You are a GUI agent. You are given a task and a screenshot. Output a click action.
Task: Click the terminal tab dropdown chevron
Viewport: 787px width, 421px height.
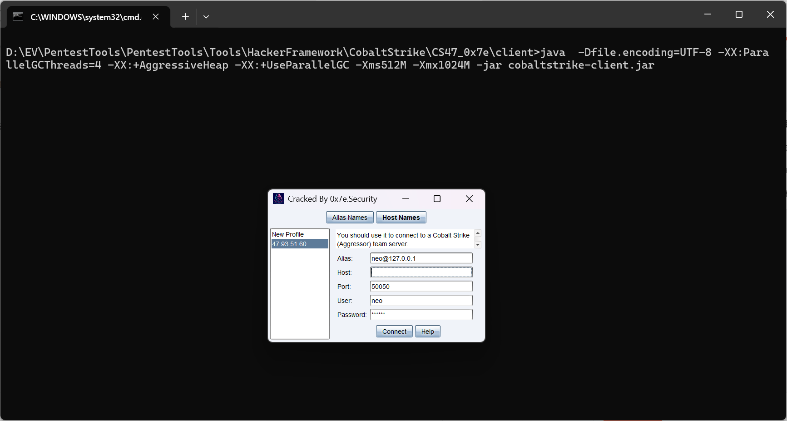point(206,16)
